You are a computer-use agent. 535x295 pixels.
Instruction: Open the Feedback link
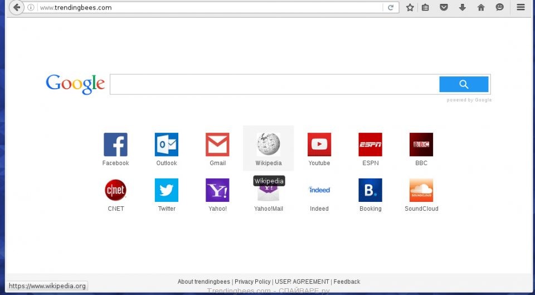click(347, 282)
